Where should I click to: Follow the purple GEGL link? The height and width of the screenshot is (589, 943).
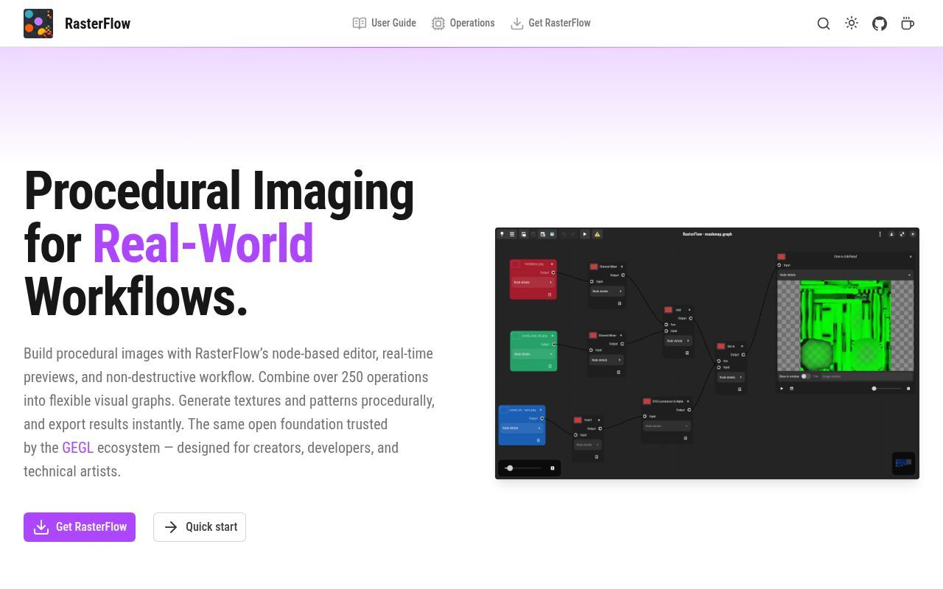coord(77,448)
